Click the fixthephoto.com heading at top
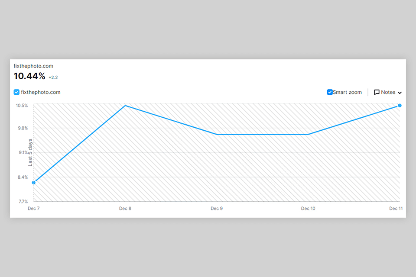The image size is (416, 277). tap(33, 66)
